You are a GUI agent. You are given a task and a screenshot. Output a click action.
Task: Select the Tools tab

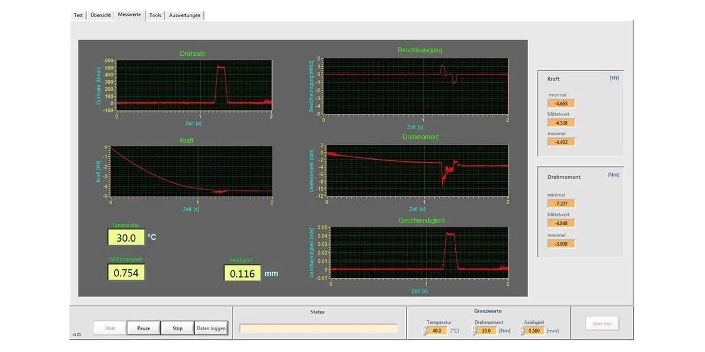(x=155, y=15)
